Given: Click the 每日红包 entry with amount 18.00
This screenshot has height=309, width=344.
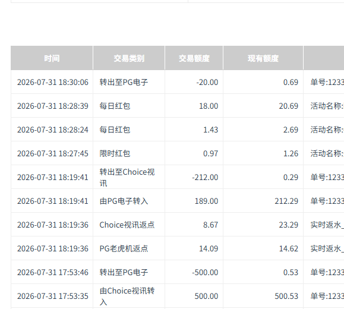Looking at the screenshot, I should click(x=115, y=106).
